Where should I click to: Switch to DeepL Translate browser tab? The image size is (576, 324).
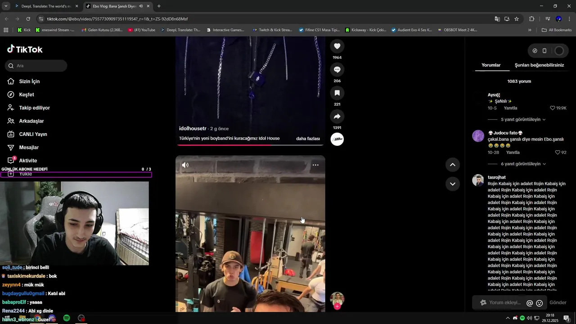[x=45, y=6]
